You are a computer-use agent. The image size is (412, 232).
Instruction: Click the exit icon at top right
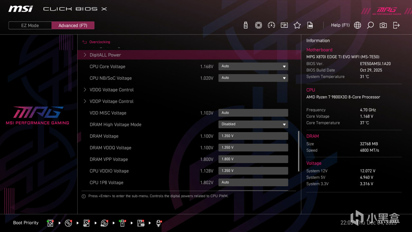pos(396,25)
